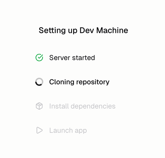Click the 'Setting up Dev Machine' heading
This screenshot has height=158, width=165.
(83, 30)
